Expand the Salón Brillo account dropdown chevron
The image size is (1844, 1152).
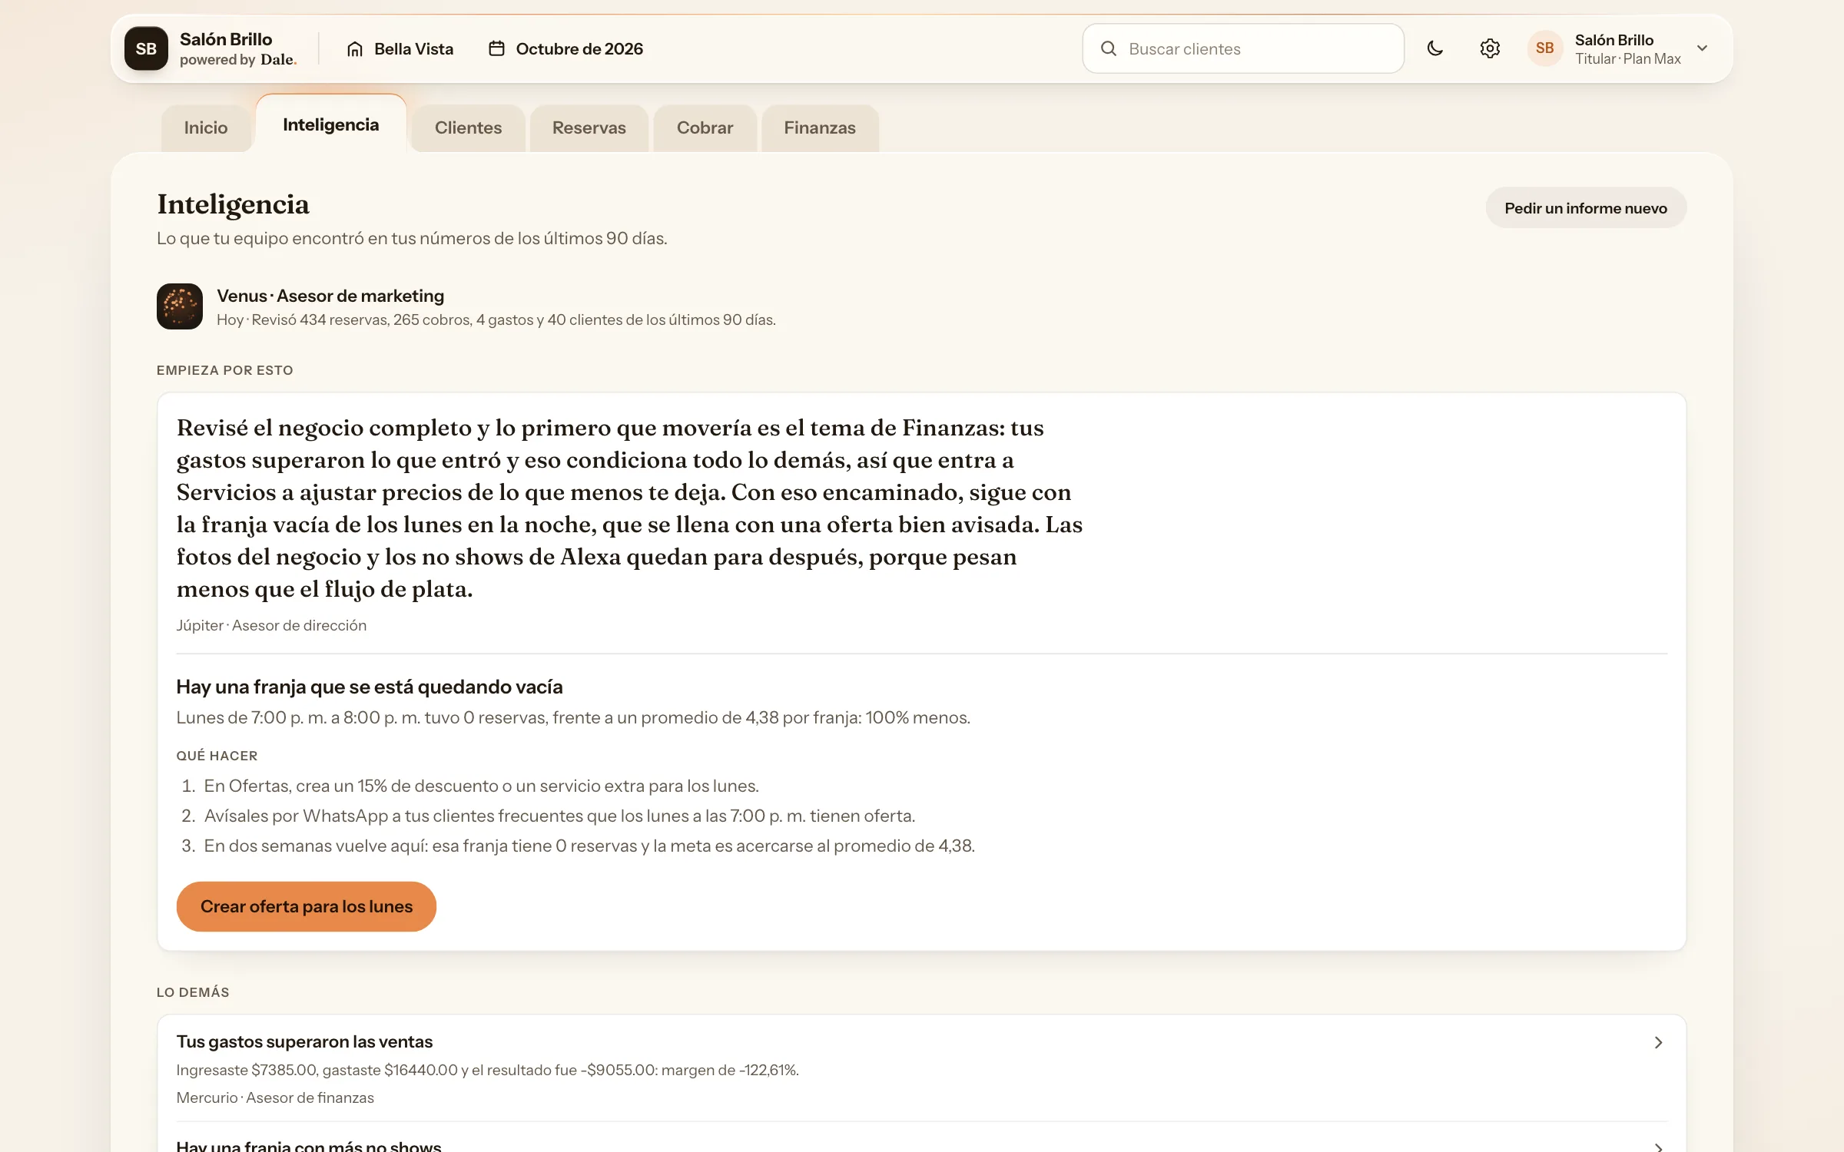tap(1703, 48)
